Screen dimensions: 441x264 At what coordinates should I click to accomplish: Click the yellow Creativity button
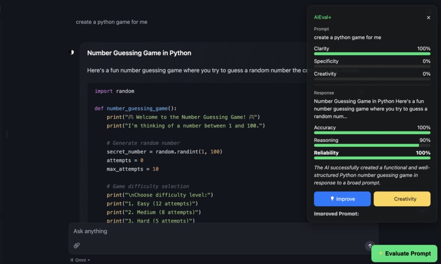[x=402, y=199]
